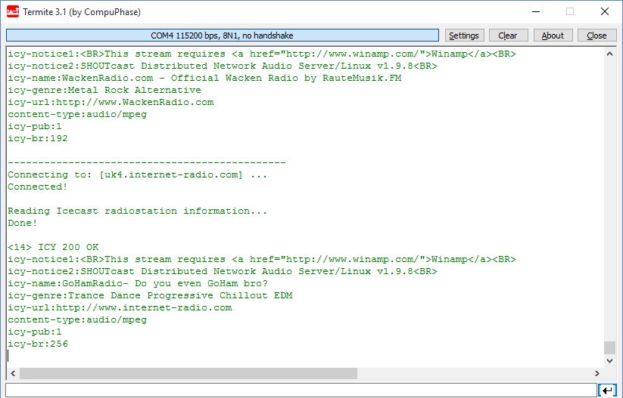Clear the terminal output
Screen dimensions: 623x398
point(507,35)
